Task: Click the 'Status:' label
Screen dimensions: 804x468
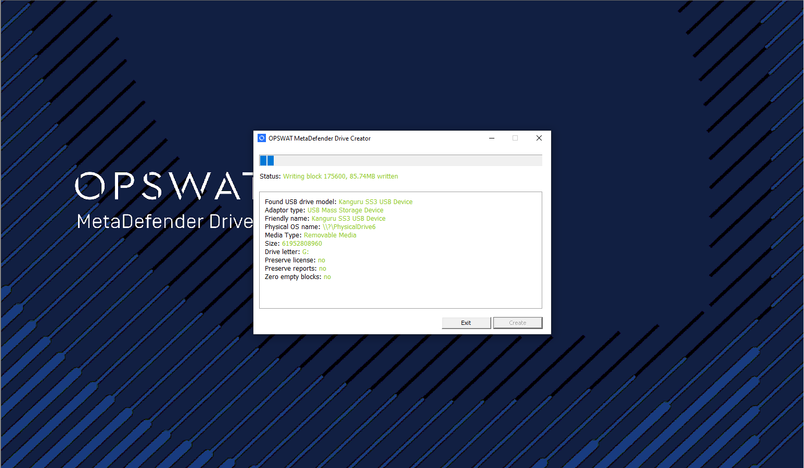Action: point(270,176)
